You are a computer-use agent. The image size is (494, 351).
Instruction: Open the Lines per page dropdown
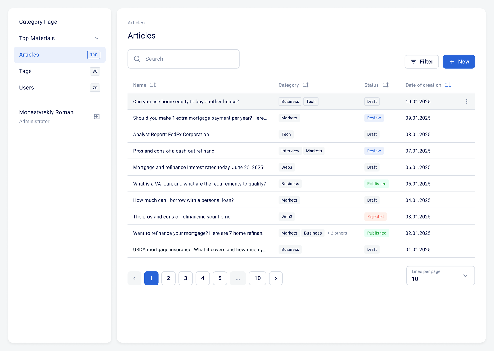click(x=441, y=276)
